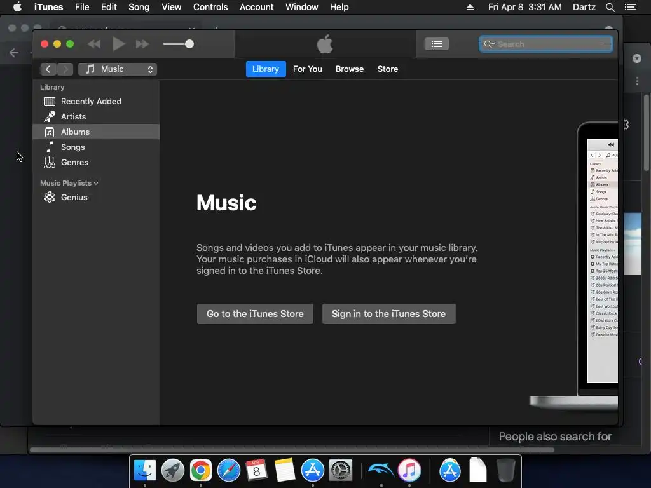The height and width of the screenshot is (488, 651).
Task: Open the Controls menu
Action: 210,7
